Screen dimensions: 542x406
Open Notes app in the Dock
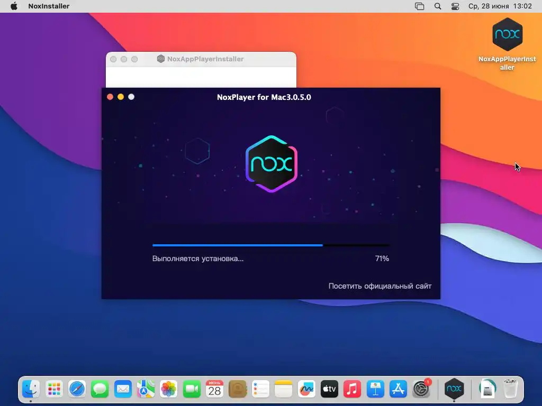[284, 389]
